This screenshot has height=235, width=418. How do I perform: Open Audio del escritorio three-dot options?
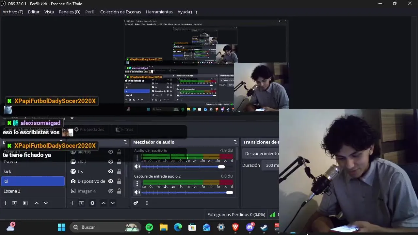click(137, 158)
